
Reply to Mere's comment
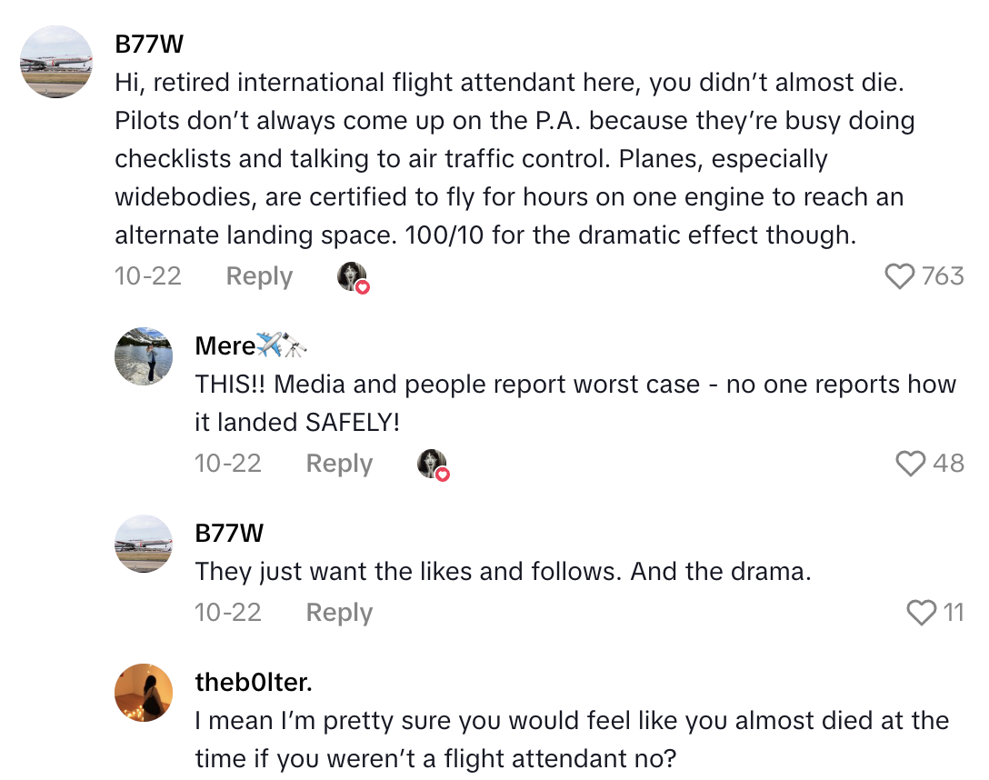click(x=338, y=464)
